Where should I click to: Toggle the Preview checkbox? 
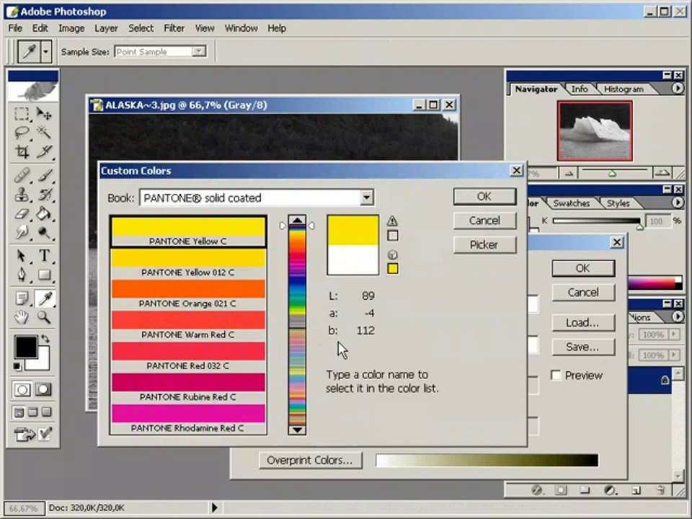point(556,376)
